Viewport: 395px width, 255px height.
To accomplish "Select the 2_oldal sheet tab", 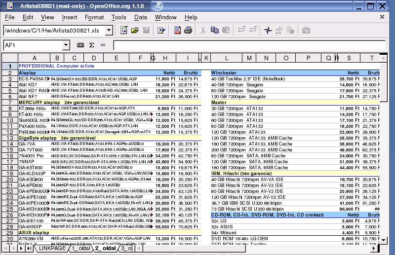I will pyautogui.click(x=105, y=248).
